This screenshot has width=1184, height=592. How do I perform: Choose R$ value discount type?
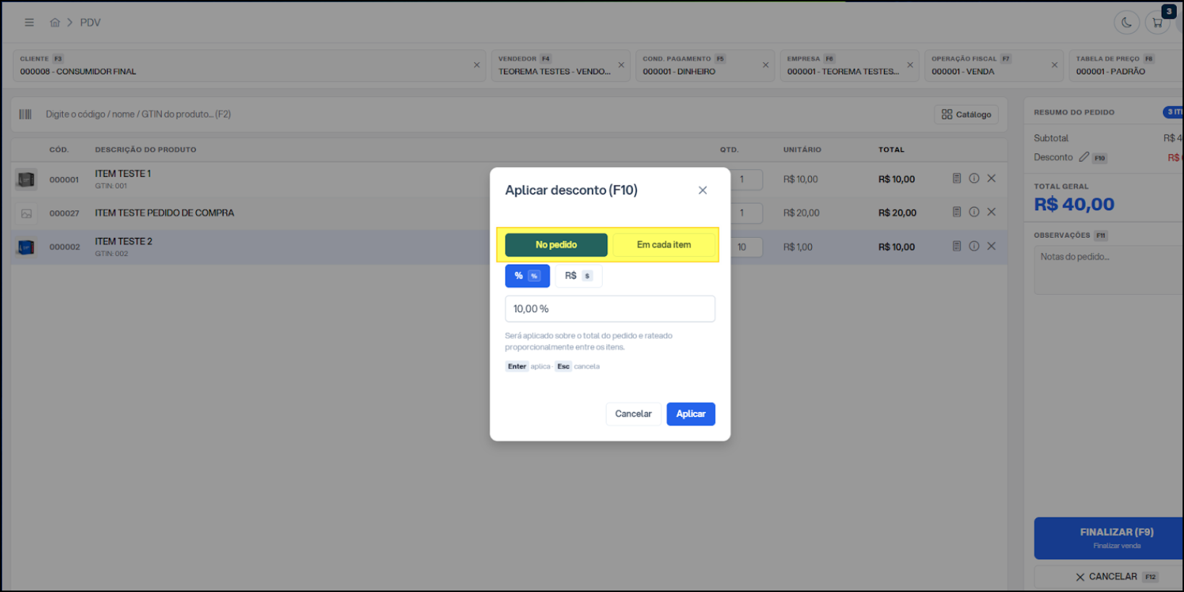coord(578,275)
